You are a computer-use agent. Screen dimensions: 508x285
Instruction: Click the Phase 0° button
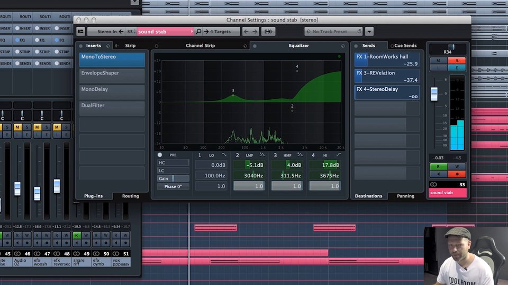click(173, 186)
